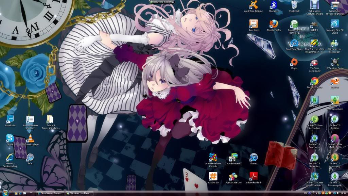Launch QuickTime Player shortcut
This screenshot has height=196, width=348.
[294, 45]
